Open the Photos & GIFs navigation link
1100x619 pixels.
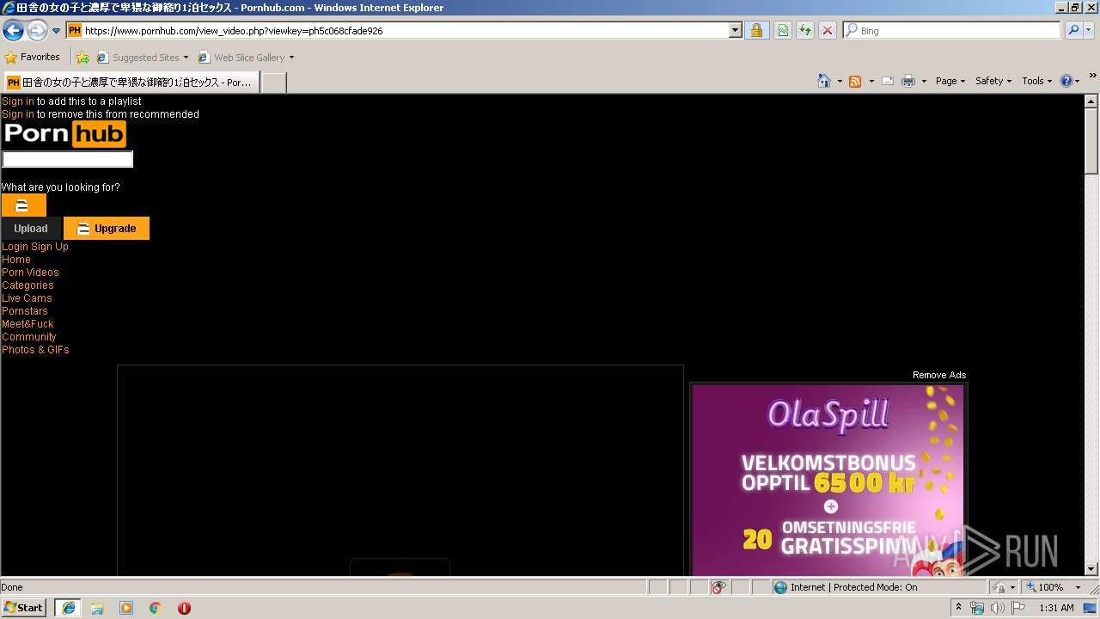click(35, 350)
